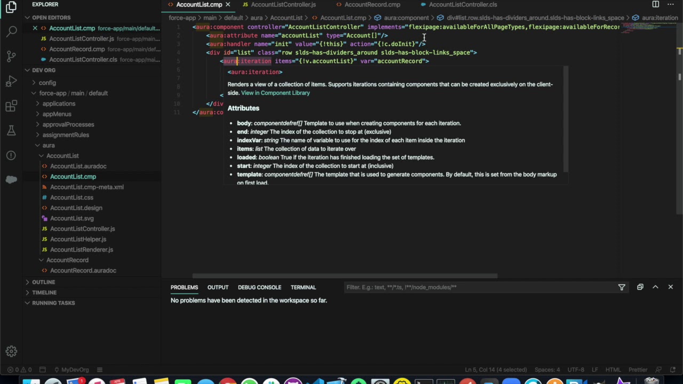Change language mode HTML in status bar

[613, 370]
